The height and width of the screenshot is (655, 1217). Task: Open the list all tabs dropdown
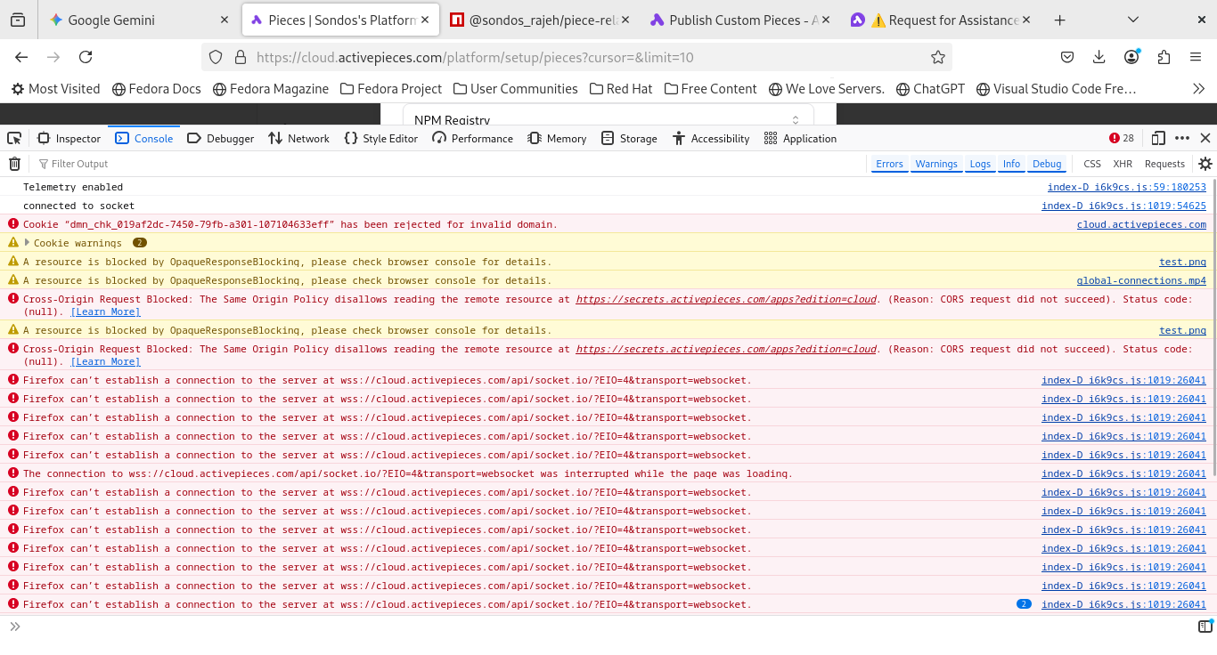click(1133, 20)
